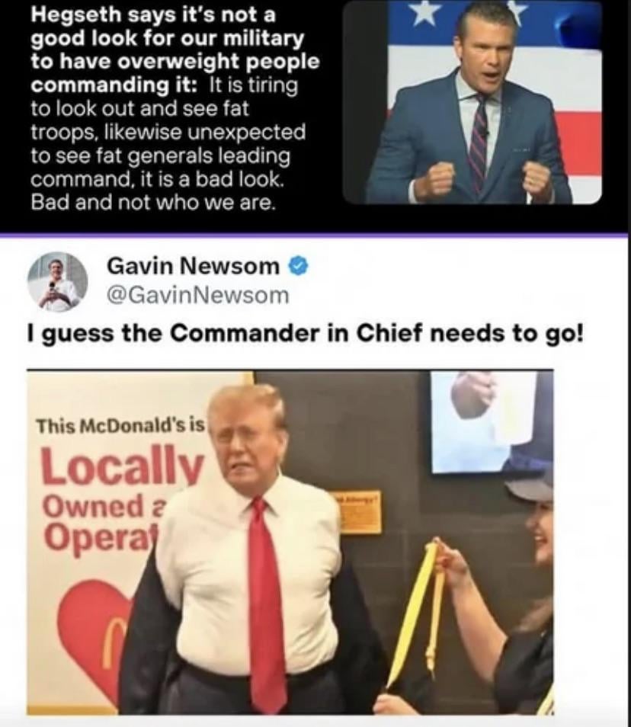Screen dimensions: 631x727
Task: Click the "Locally" red sign text
Action: [x=123, y=465]
